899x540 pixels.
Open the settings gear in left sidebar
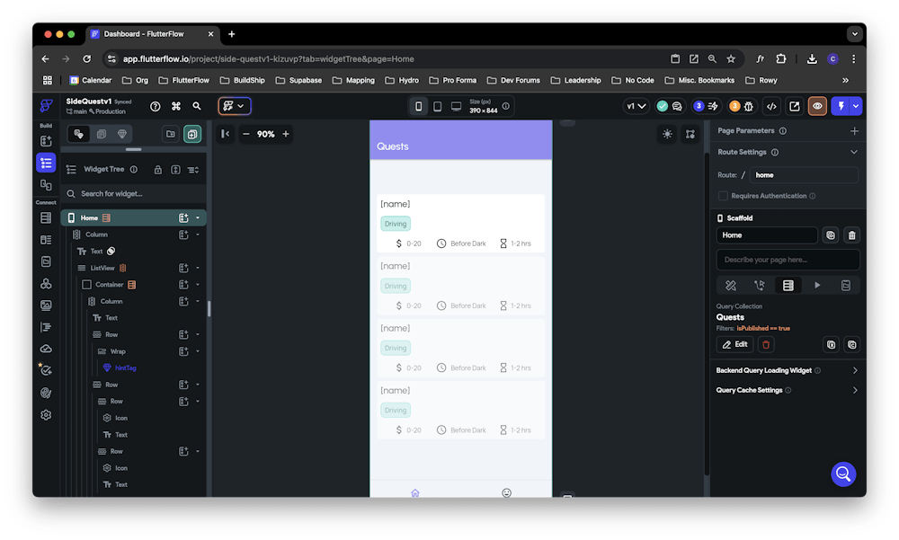(x=46, y=415)
